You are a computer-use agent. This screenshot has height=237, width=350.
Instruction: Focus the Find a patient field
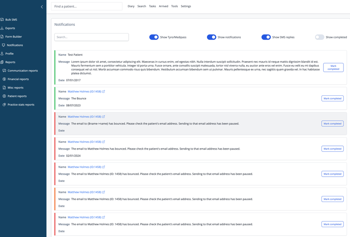87,6
